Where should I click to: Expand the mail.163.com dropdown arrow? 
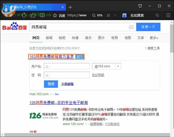(51, 94)
